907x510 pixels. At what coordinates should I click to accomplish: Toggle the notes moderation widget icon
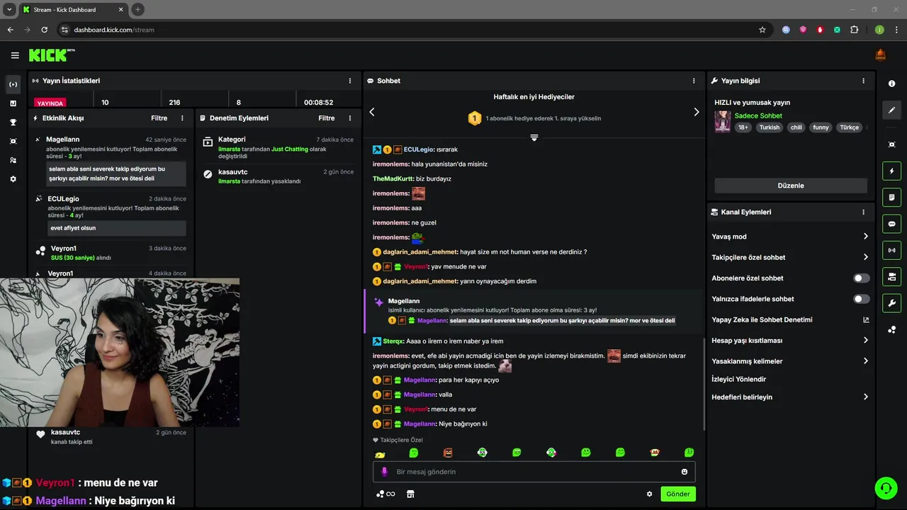891,197
